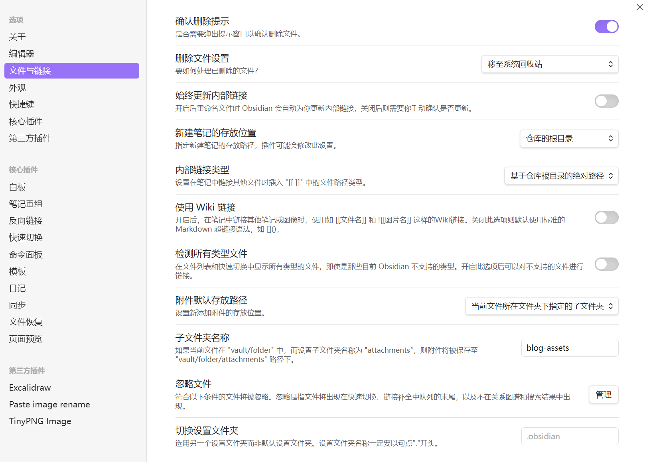Enable 检测所有类型文件 toggle

[x=606, y=264]
